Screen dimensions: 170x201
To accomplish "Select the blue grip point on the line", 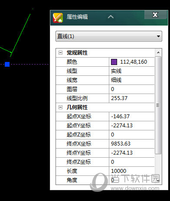I will 7,64.
